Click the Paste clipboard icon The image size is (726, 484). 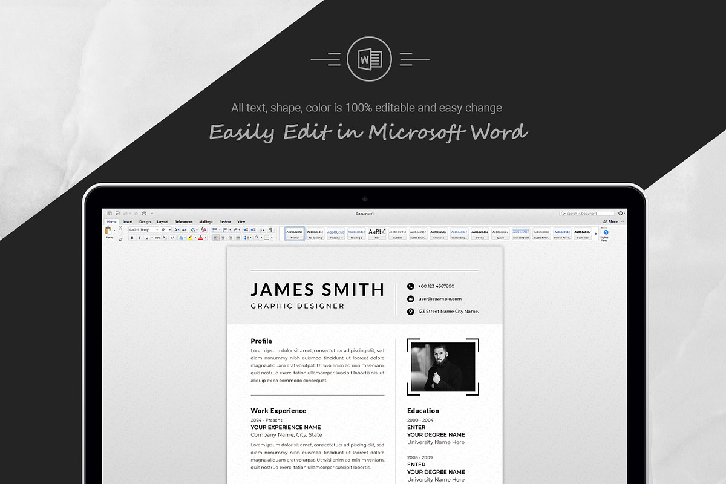click(109, 230)
